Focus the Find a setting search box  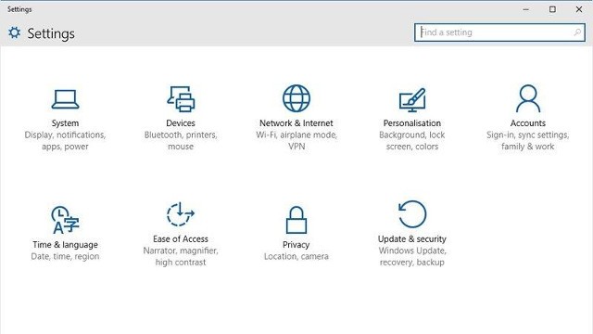coord(499,32)
